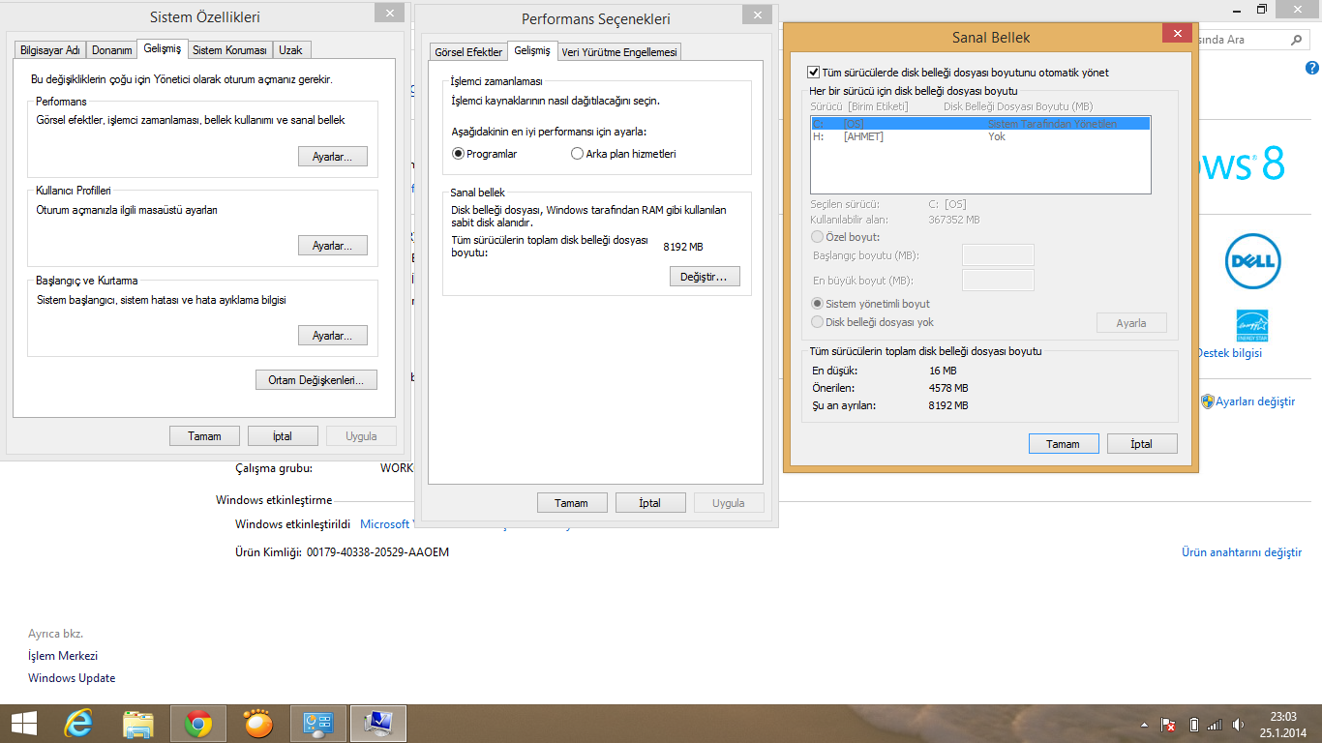Open the Donanım tab
This screenshot has height=743, width=1322.
(x=111, y=50)
